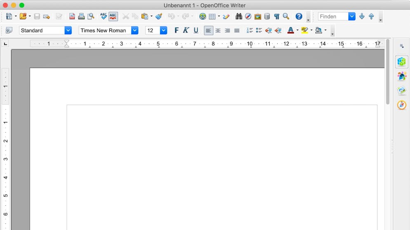This screenshot has height=230, width=410.
Task: Show the Draw Functions pencil icon
Action: tap(226, 16)
